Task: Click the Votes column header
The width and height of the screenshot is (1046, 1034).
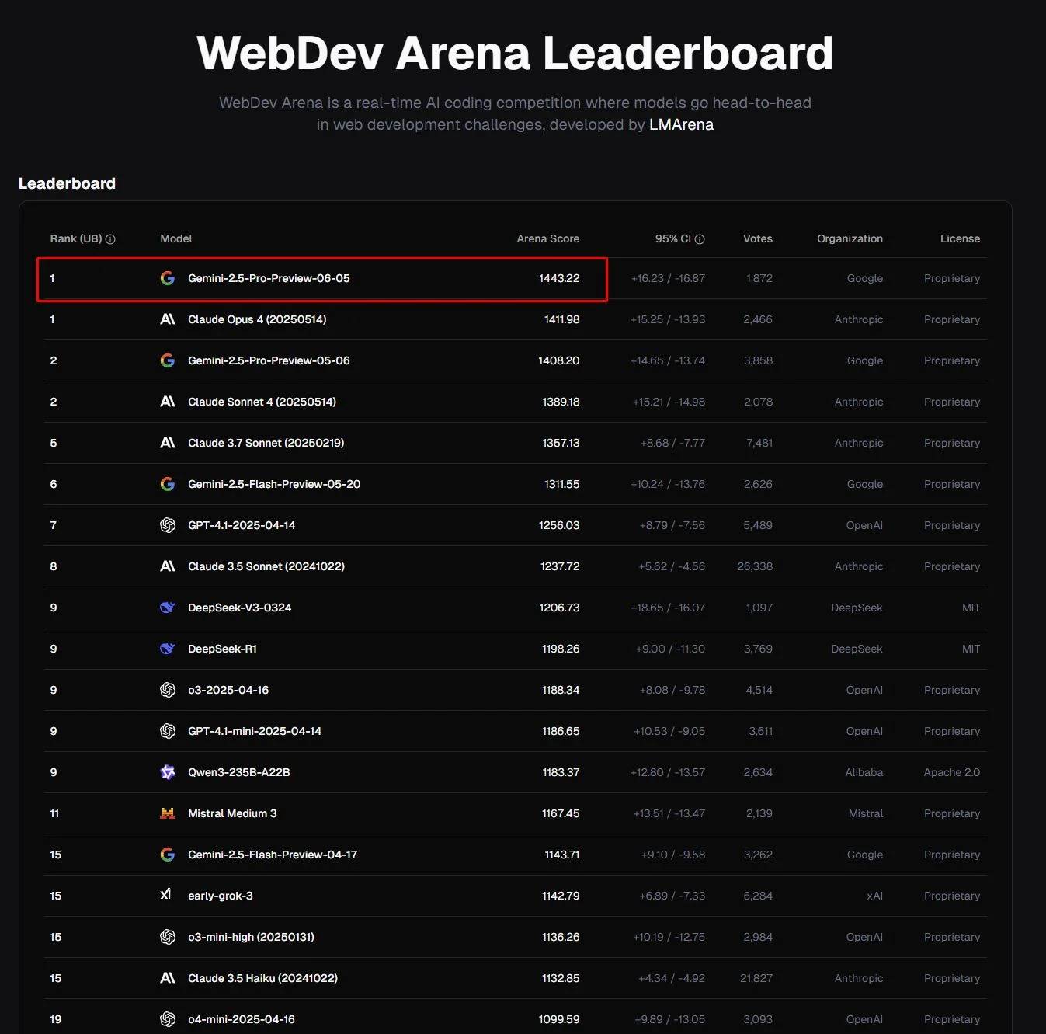Action: [758, 238]
